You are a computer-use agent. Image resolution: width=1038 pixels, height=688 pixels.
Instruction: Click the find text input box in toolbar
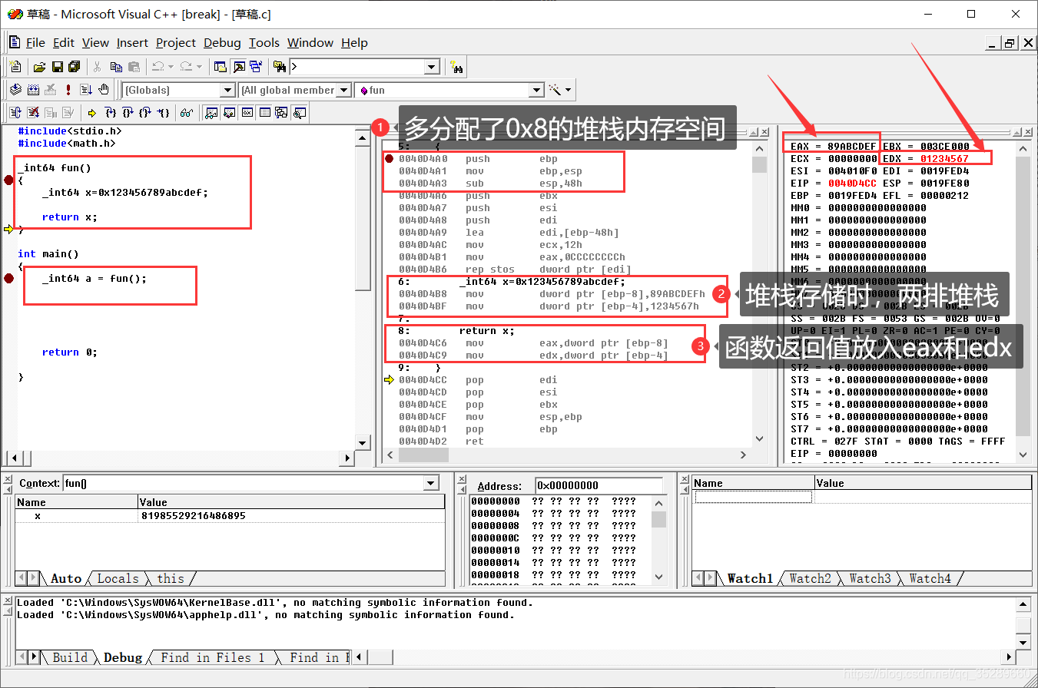(357, 67)
